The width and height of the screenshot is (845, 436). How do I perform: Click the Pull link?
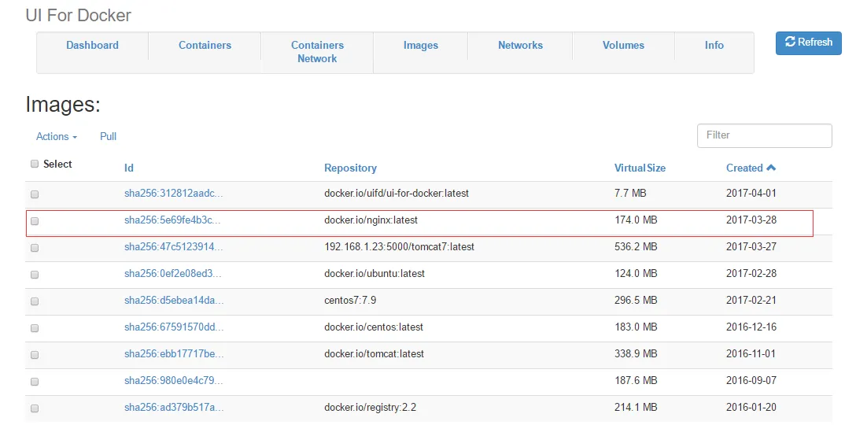tap(109, 137)
